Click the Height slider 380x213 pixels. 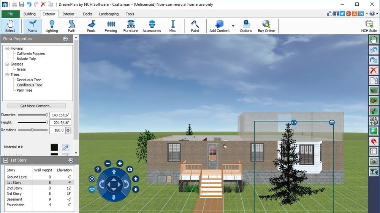(33, 122)
